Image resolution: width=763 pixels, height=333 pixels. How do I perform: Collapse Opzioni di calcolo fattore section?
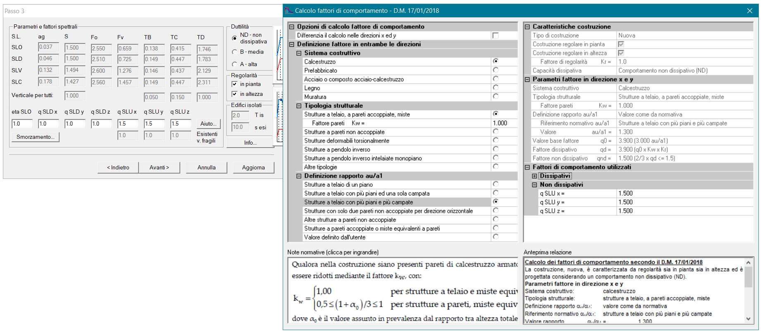(x=292, y=26)
